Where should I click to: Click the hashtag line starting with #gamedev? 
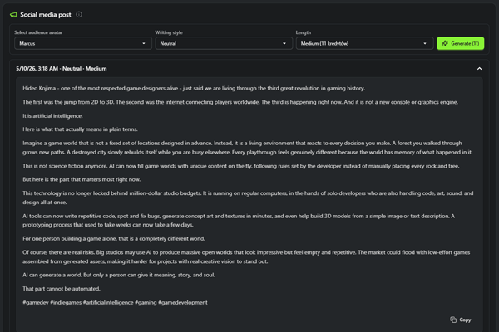[115, 302]
